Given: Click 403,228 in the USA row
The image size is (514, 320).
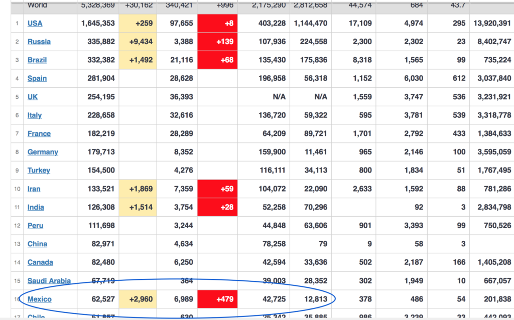Looking at the screenshot, I should (x=272, y=23).
